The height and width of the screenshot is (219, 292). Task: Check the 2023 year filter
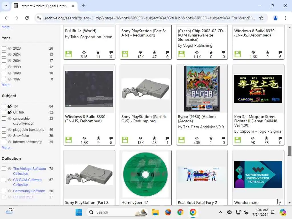click(x=4, y=48)
